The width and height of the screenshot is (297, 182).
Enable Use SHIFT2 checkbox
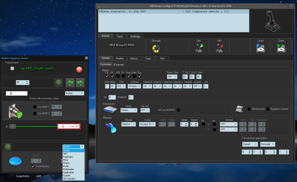coord(35,113)
